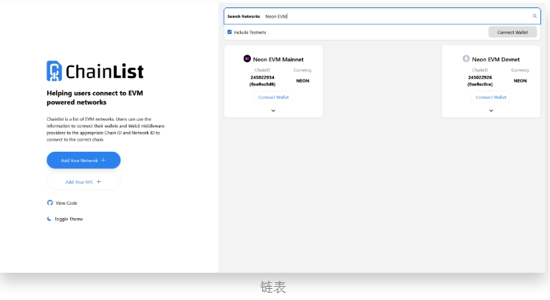Click the search magnifier icon

pyautogui.click(x=534, y=16)
